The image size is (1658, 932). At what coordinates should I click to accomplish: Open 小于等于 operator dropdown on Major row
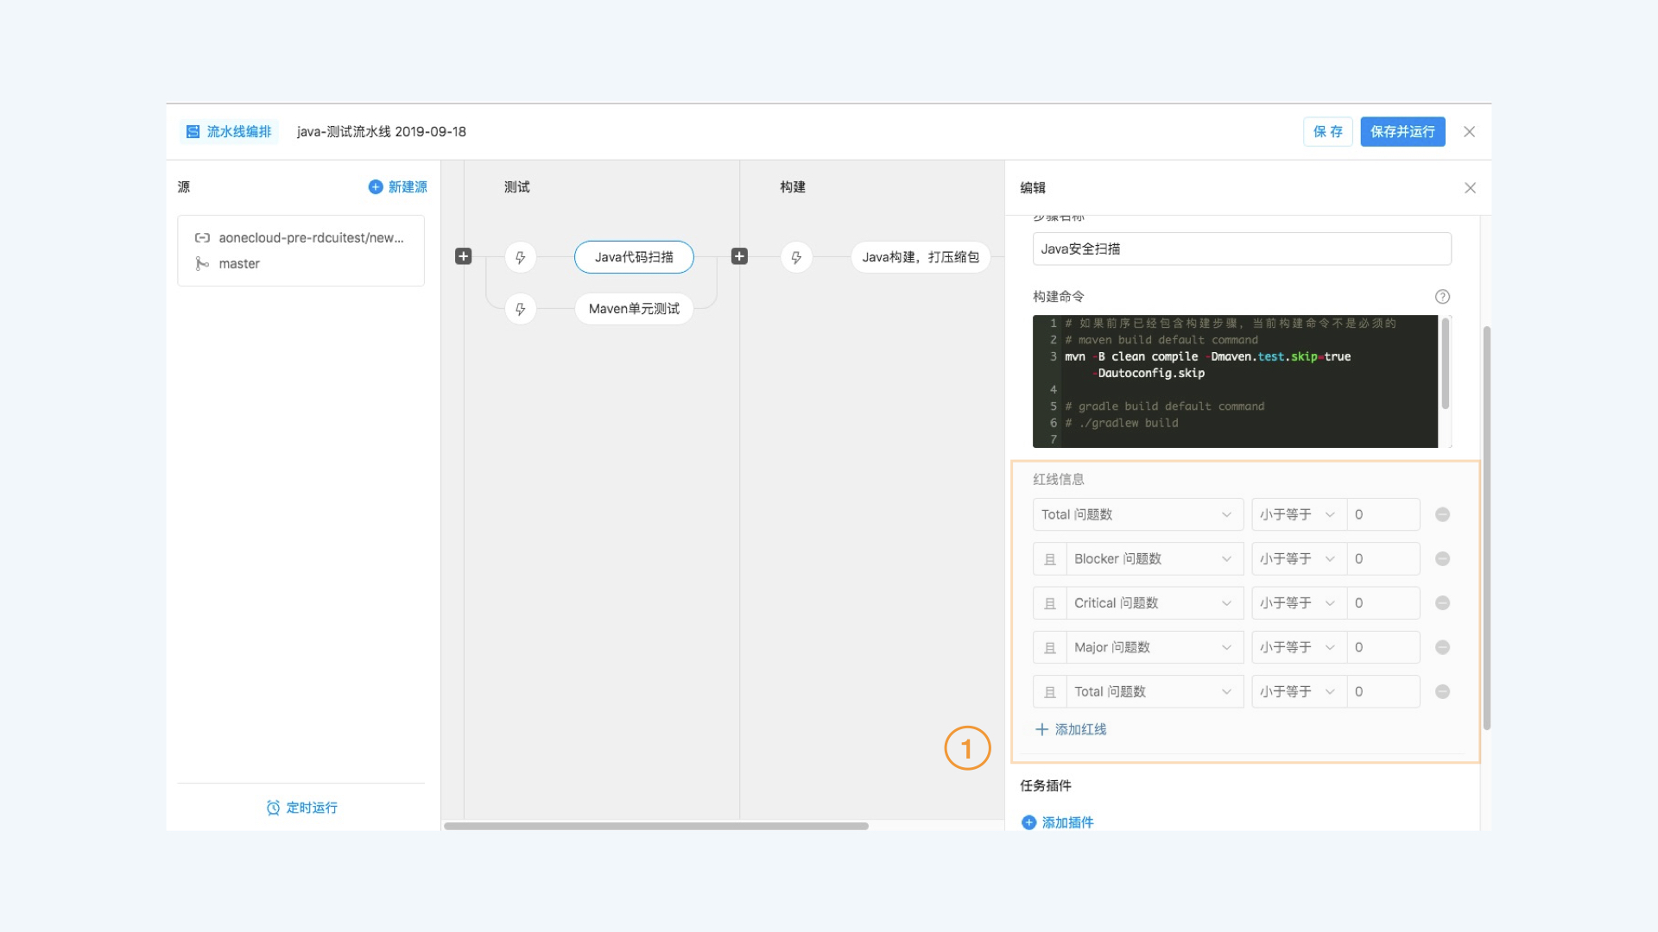coord(1299,647)
